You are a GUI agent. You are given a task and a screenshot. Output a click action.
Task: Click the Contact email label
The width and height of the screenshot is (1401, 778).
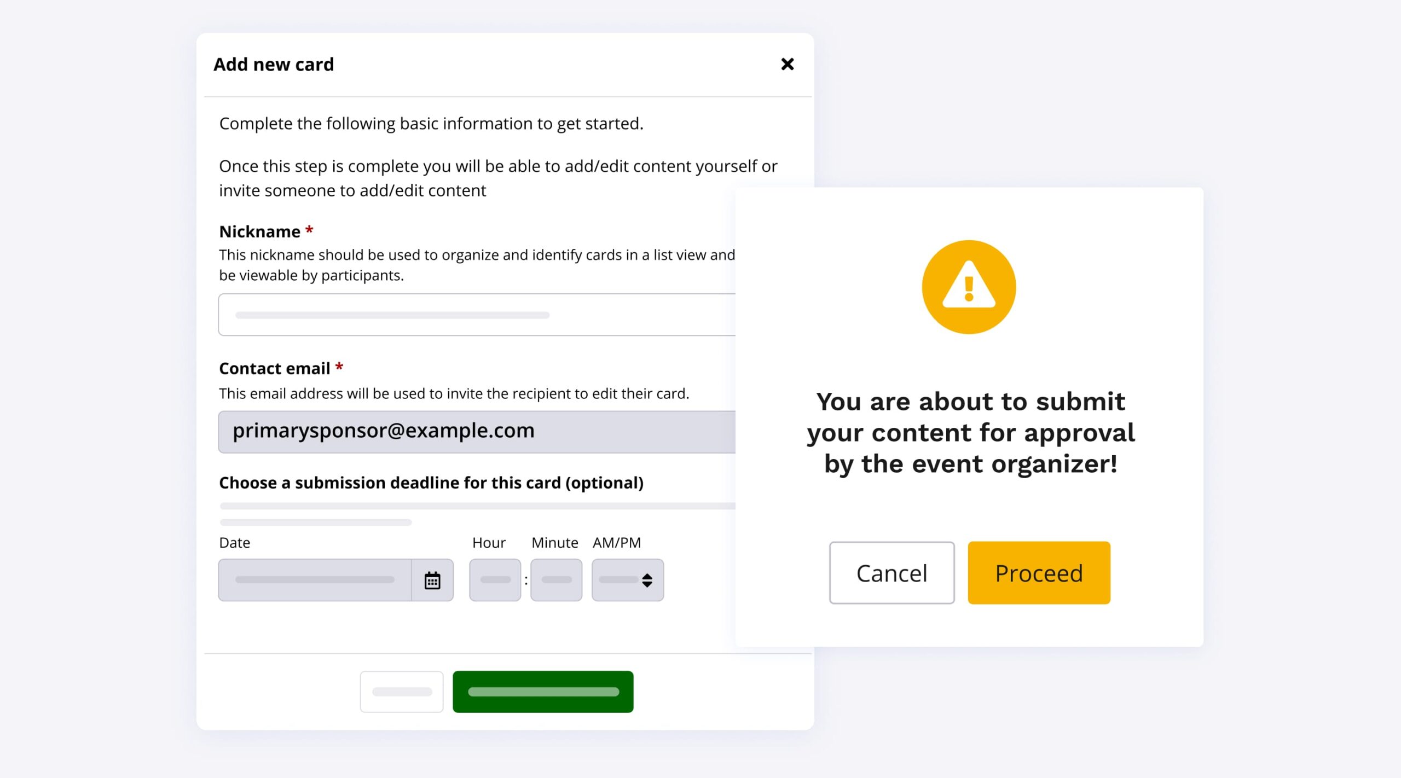point(275,368)
